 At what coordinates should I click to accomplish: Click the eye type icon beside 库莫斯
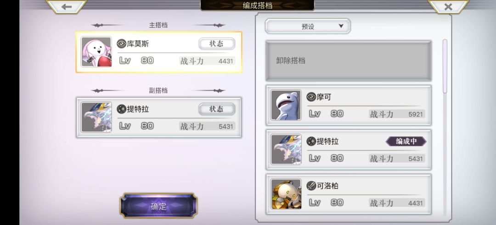coord(121,44)
